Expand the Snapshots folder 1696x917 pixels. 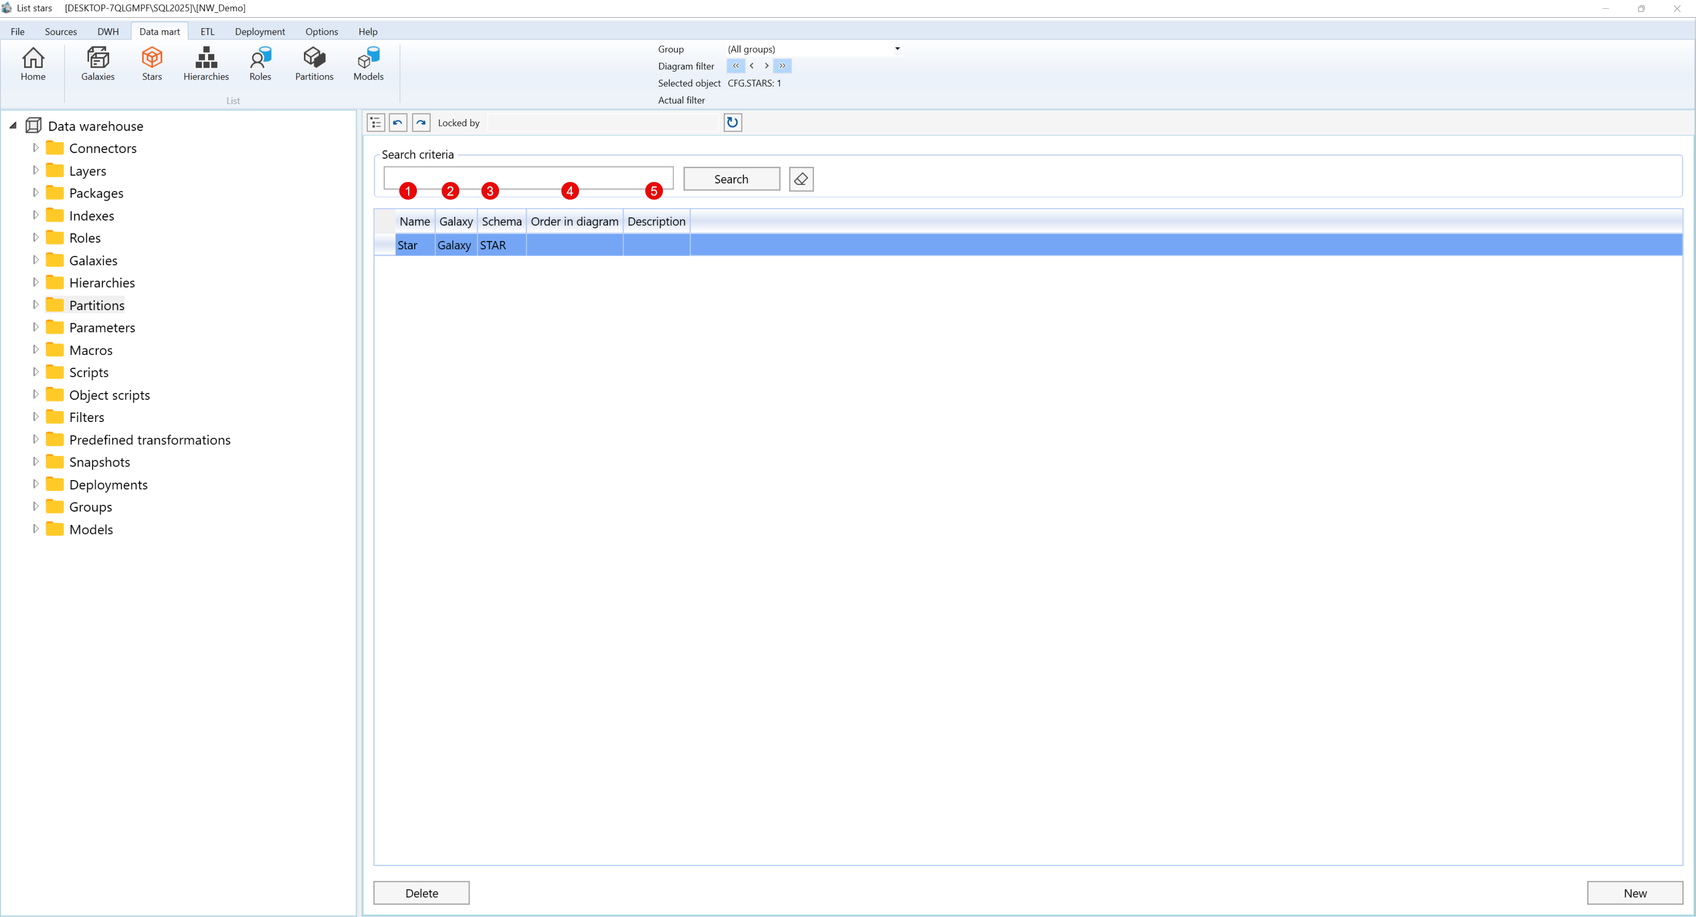35,462
